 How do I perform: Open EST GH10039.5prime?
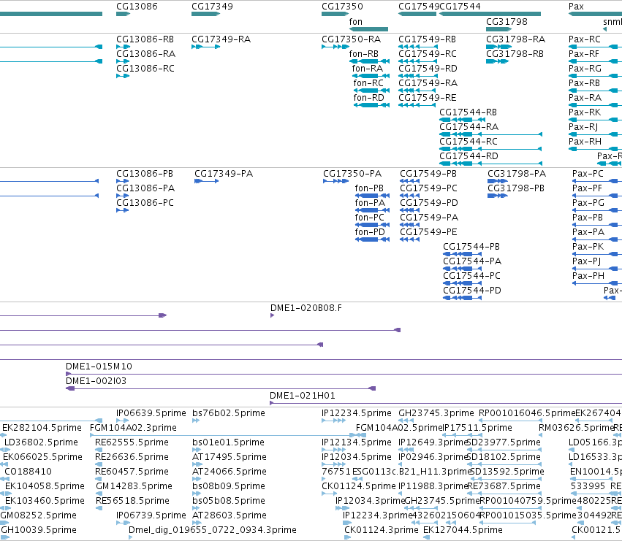pos(39,530)
